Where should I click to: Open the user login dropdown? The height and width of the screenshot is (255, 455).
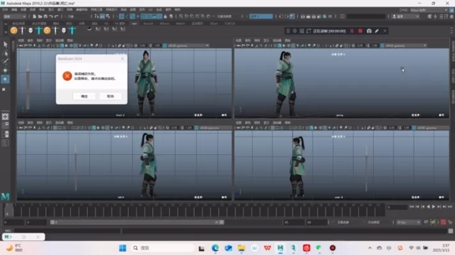tap(406, 17)
